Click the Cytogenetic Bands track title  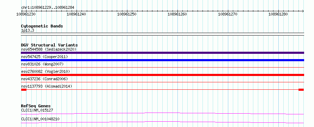pos(42,26)
